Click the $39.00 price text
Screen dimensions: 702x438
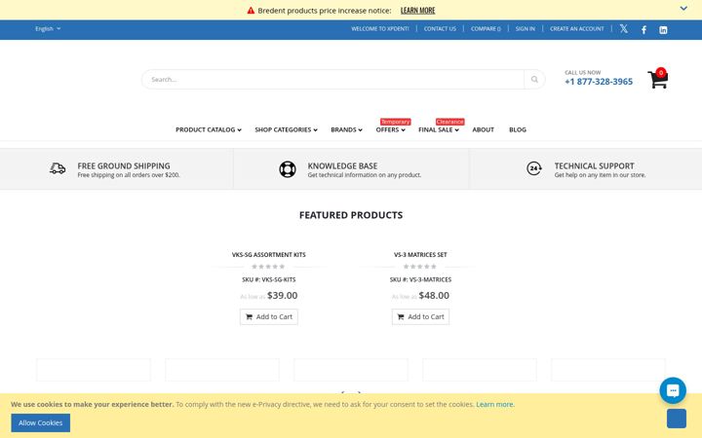[282, 296]
